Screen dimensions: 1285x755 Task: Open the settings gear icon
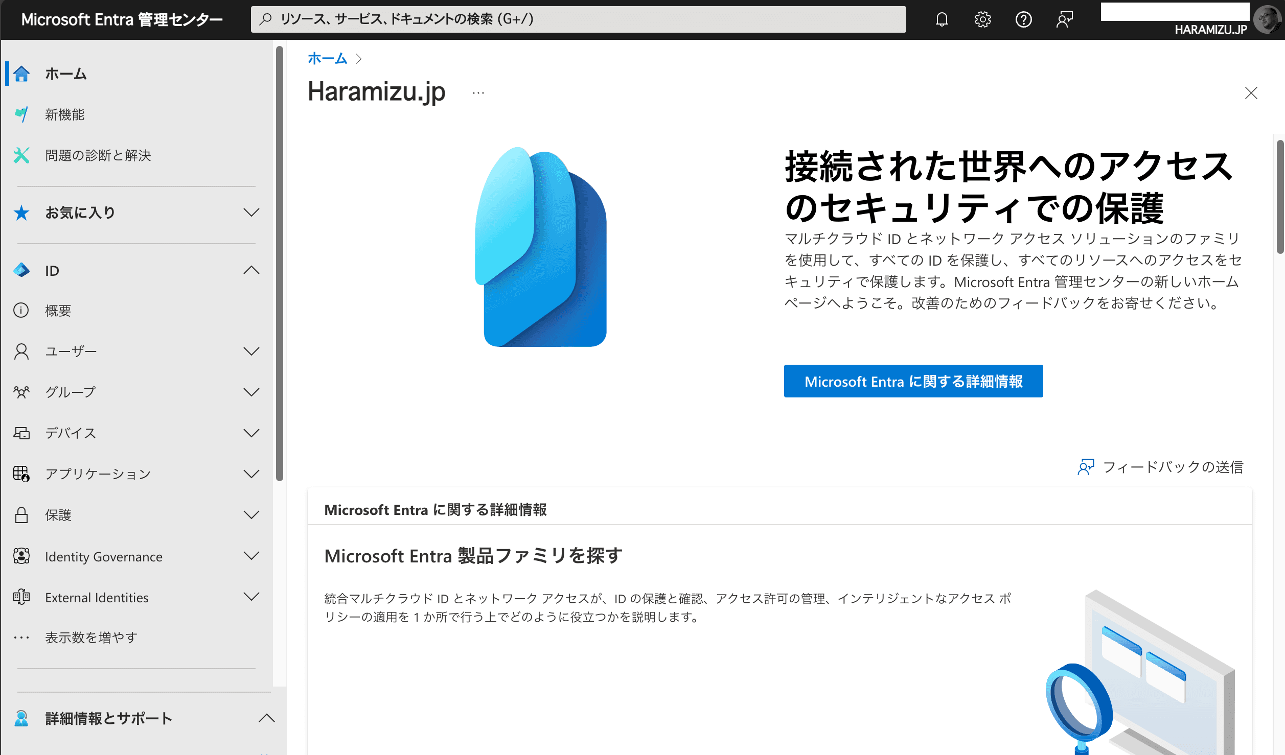[982, 20]
